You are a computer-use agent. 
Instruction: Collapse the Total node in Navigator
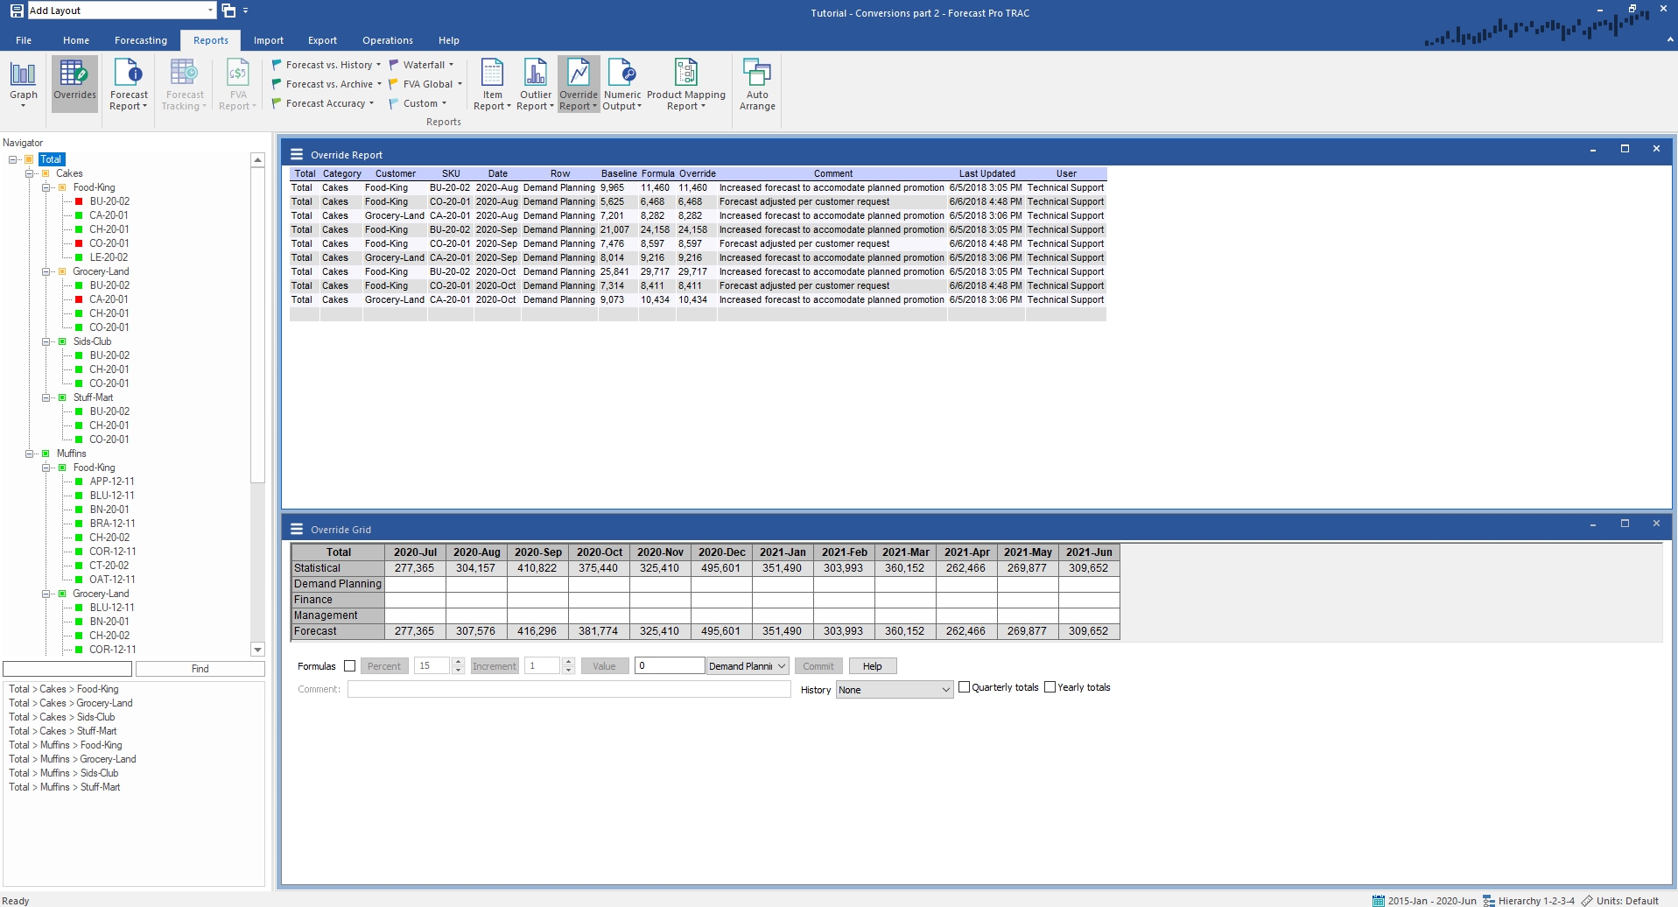13,159
